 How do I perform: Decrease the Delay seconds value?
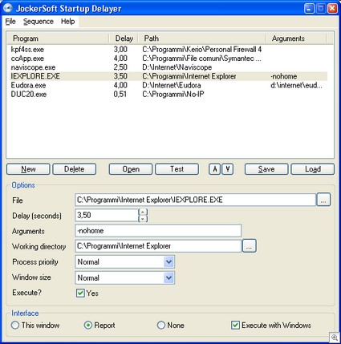point(143,219)
